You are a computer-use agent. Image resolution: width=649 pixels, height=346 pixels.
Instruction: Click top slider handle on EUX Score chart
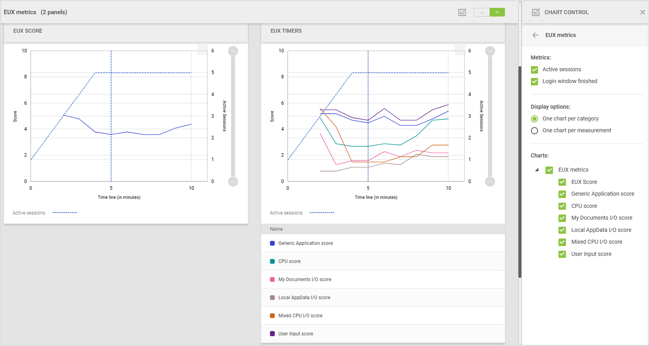[x=233, y=51]
